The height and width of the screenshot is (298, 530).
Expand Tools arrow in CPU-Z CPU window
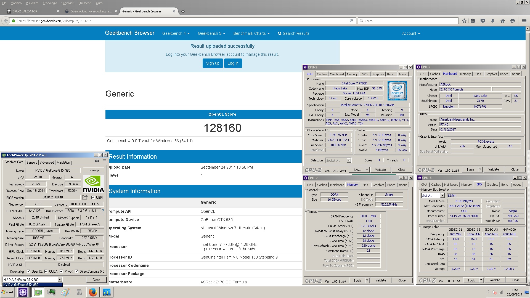(x=367, y=170)
